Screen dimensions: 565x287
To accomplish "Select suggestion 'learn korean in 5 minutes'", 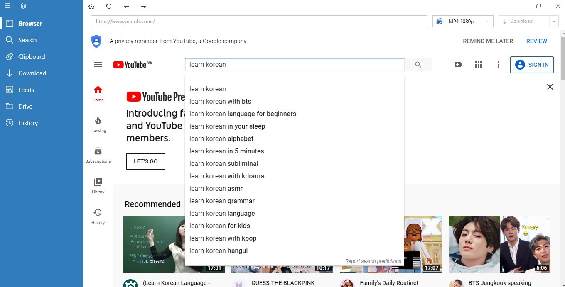I will pos(295,151).
